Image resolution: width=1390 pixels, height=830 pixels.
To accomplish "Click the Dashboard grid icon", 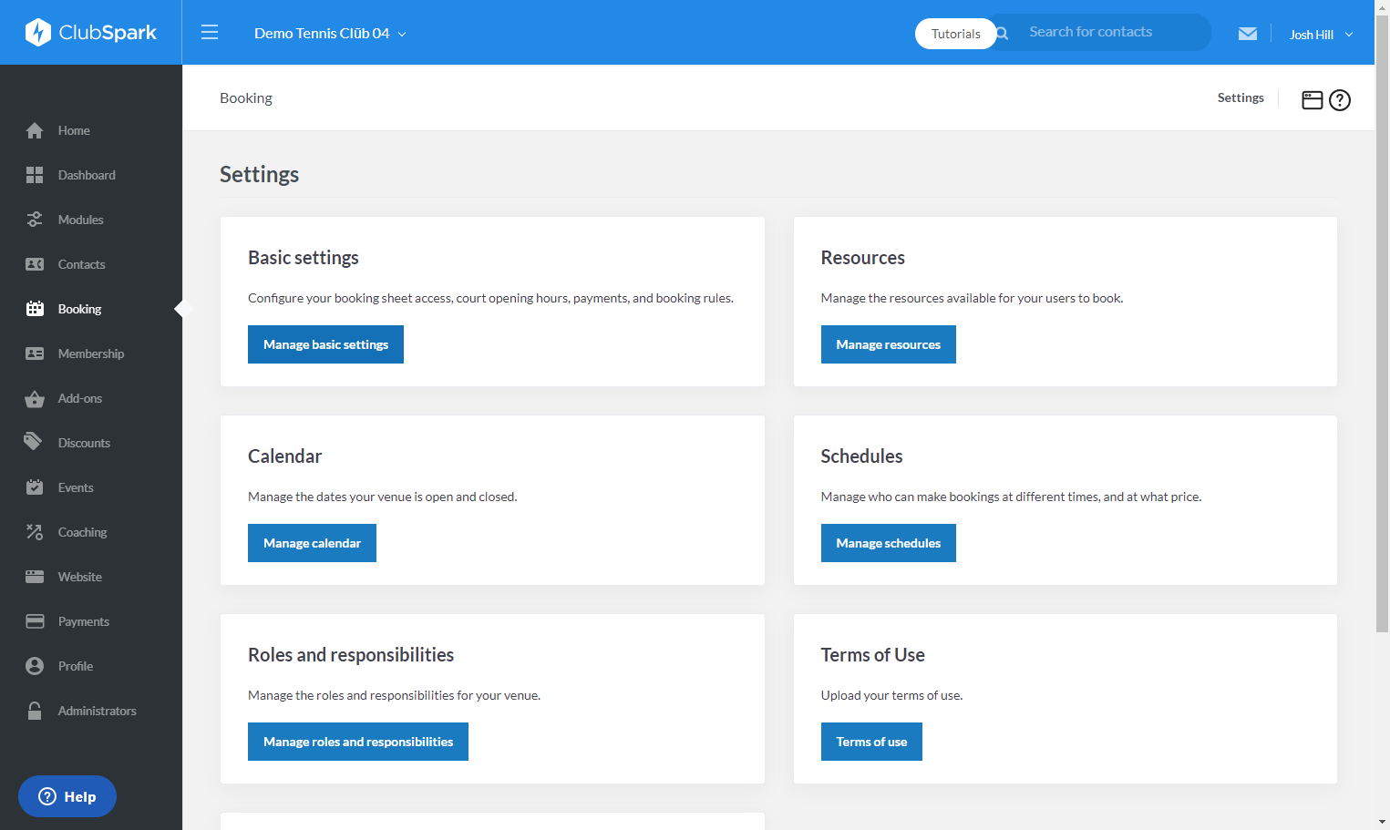I will [35, 175].
